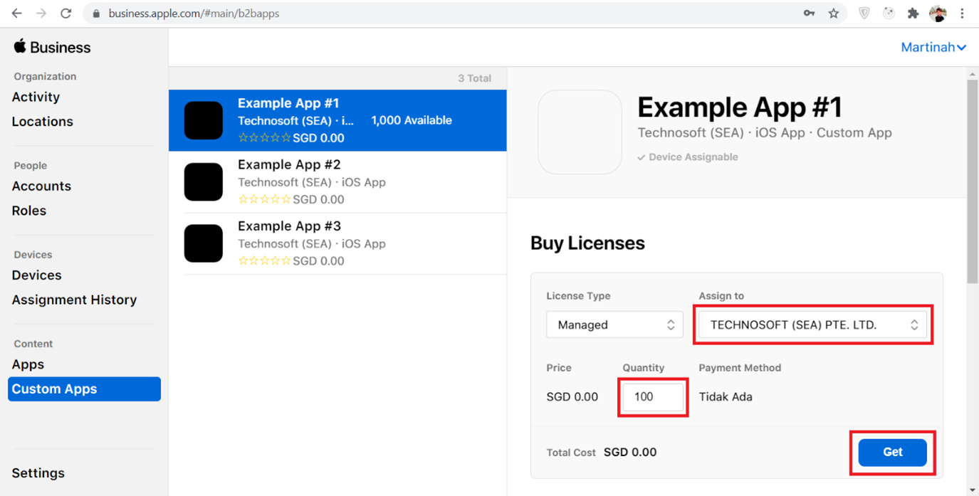
Task: Open the Assign to dropdown for TECHNOSOFT
Action: (812, 324)
